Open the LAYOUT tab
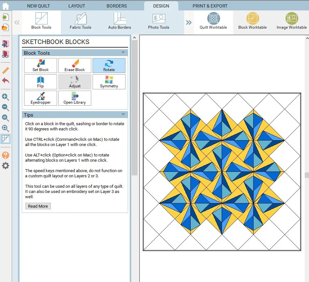Screen dimensions: 309x282 77,6
